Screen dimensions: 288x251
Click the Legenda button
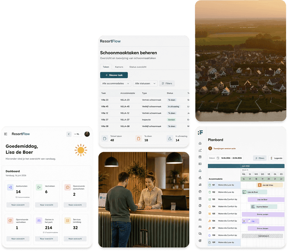pyautogui.click(x=276, y=158)
